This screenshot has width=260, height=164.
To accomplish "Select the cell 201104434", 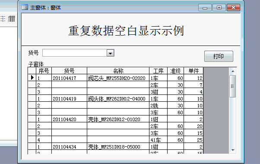I will (x=69, y=146).
